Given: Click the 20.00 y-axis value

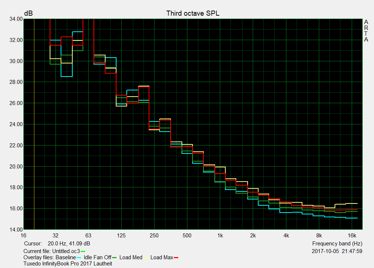Looking at the screenshot, I should coord(16,167).
